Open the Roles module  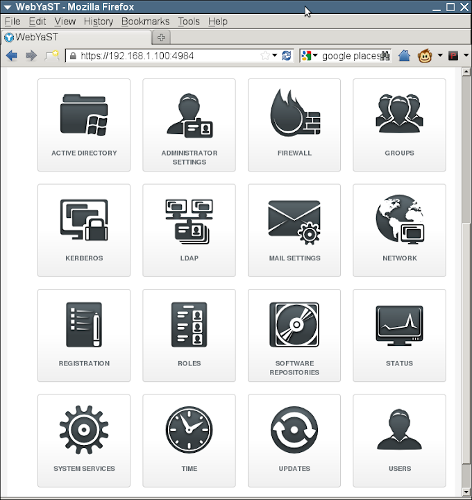189,335
